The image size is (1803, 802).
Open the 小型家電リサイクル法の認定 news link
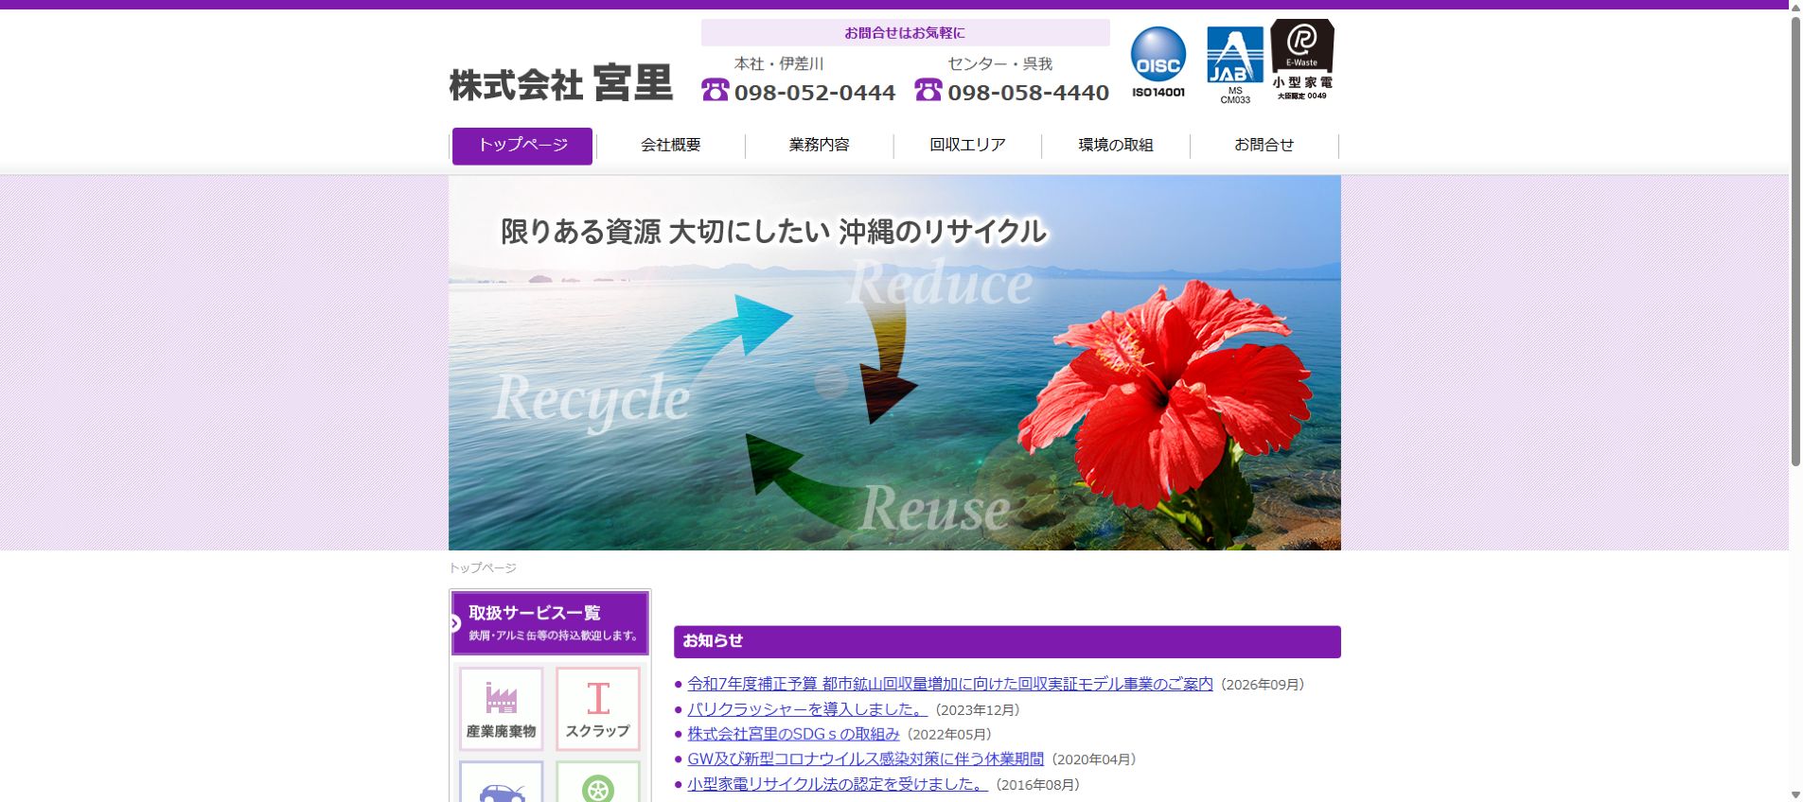pos(838,784)
